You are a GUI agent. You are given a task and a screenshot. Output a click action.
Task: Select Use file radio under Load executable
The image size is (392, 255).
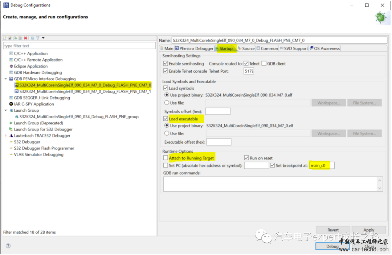(x=167, y=133)
